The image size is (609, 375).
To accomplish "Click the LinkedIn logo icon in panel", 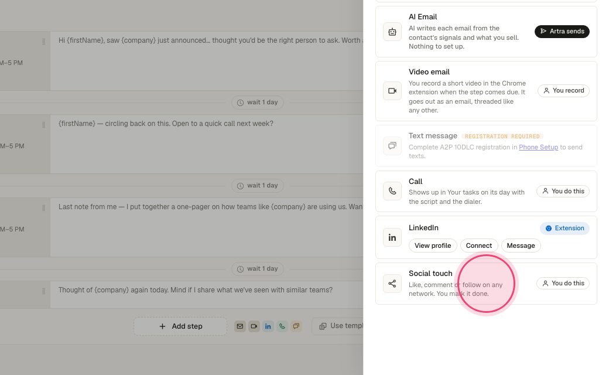I will (392, 237).
